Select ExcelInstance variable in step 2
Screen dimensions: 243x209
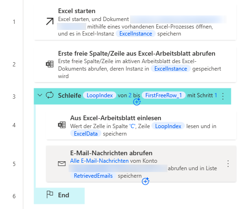pyautogui.click(x=171, y=69)
